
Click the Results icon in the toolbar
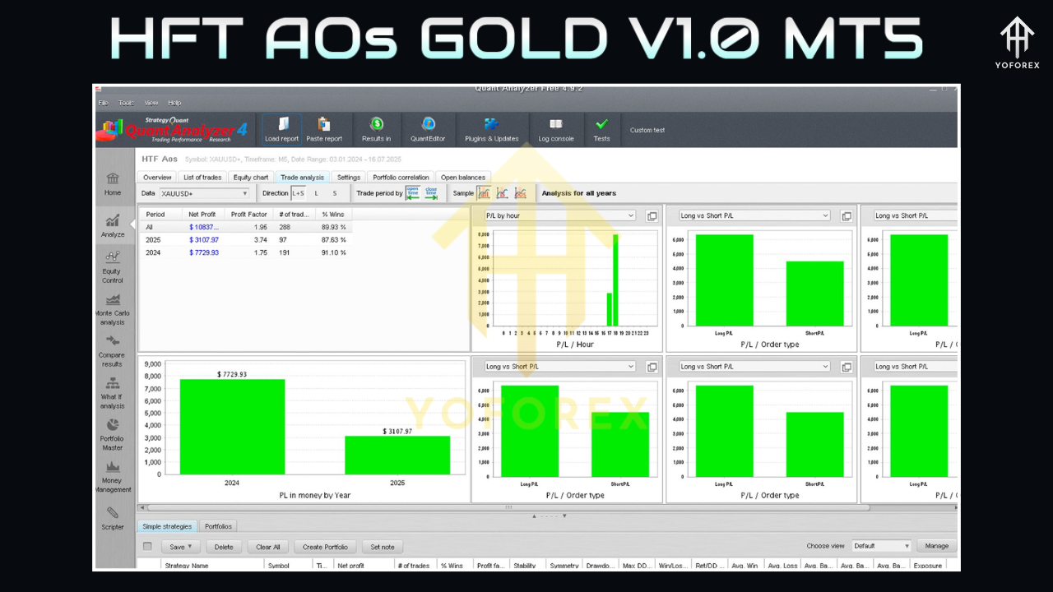coord(376,129)
